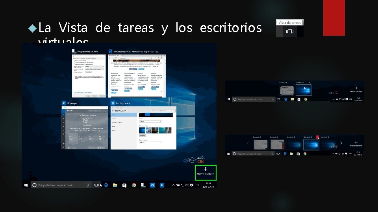Image resolution: width=378 pixels, height=212 pixels.
Task: Click Start button in the large screenshot's taskbar
Action: (26, 185)
